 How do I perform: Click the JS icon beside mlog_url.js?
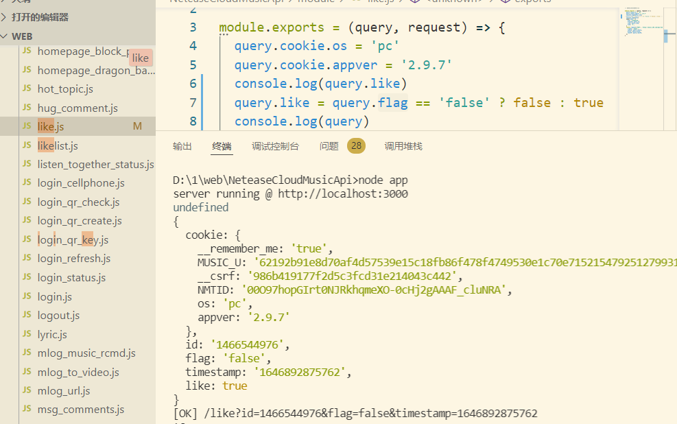[26, 390]
